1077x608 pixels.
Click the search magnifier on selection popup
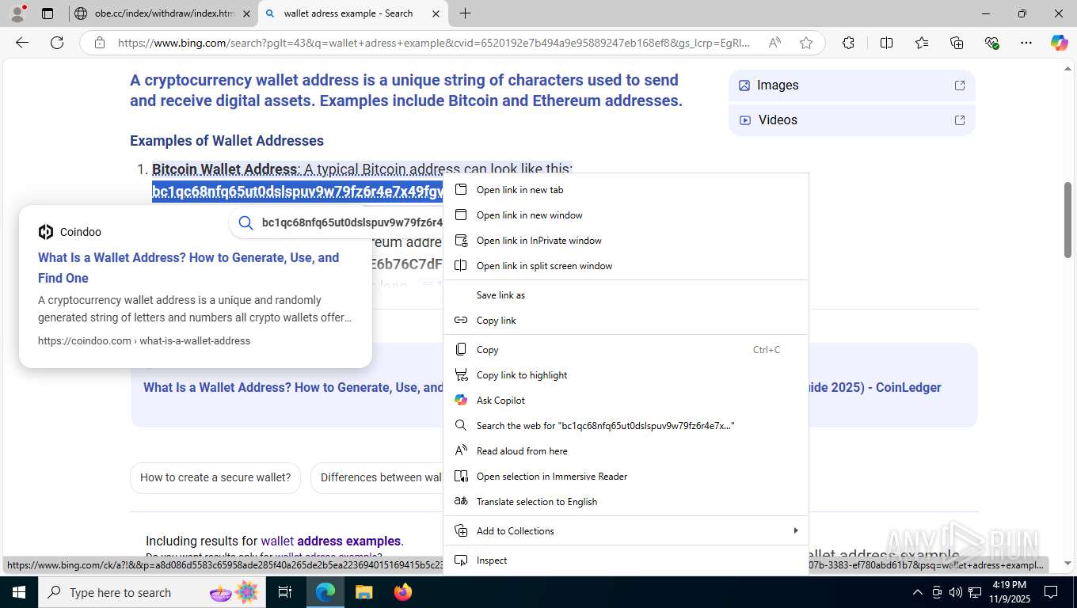246,222
